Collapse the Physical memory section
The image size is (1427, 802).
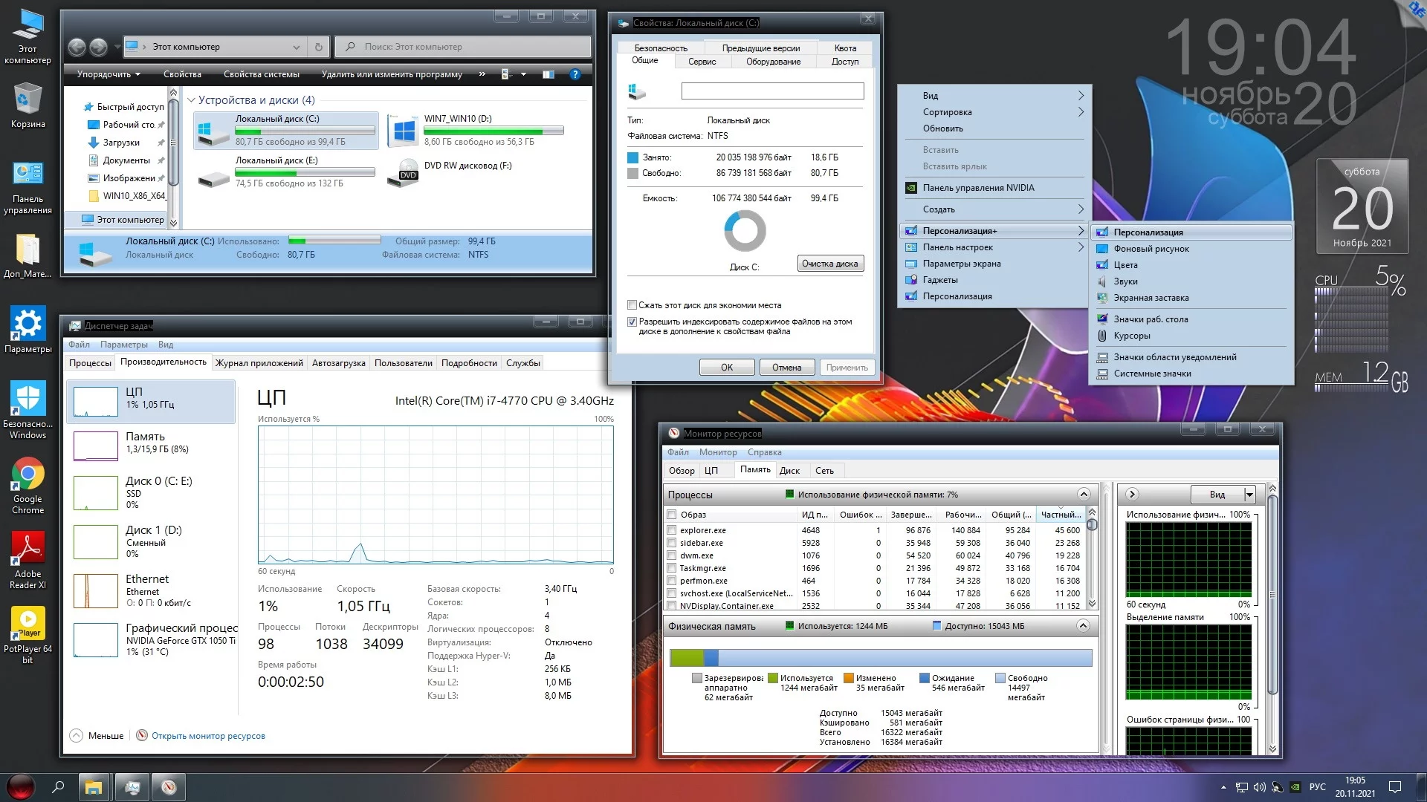1083,626
